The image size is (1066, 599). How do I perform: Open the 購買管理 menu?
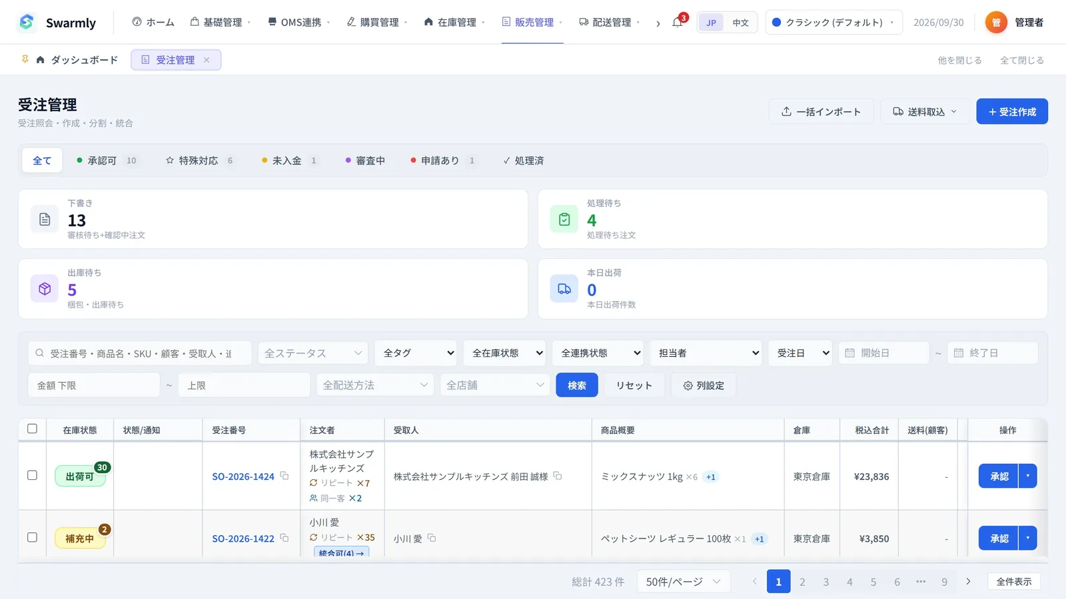click(x=378, y=22)
